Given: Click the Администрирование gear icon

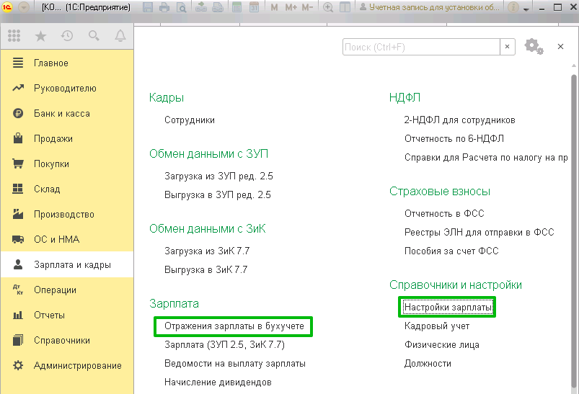Looking at the screenshot, I should tap(18, 365).
